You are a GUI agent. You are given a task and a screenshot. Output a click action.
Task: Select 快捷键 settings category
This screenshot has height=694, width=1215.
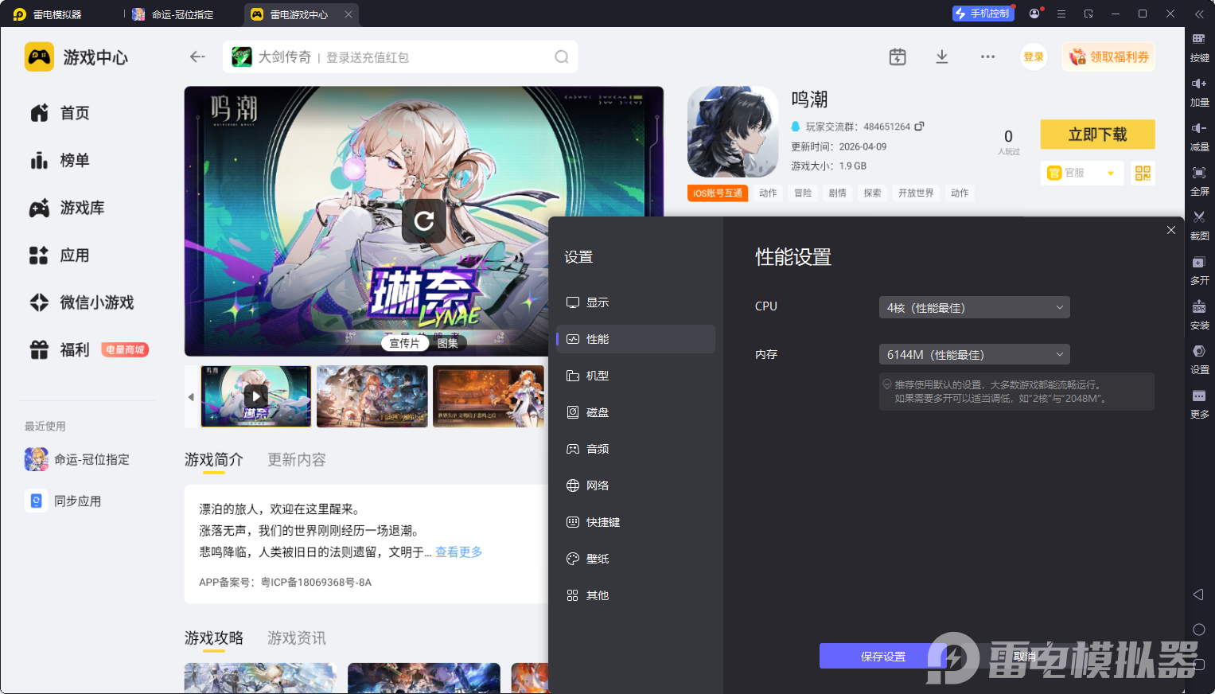(636, 522)
